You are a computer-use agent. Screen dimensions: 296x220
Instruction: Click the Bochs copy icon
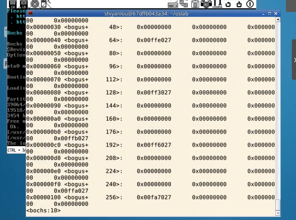click(x=184, y=4)
